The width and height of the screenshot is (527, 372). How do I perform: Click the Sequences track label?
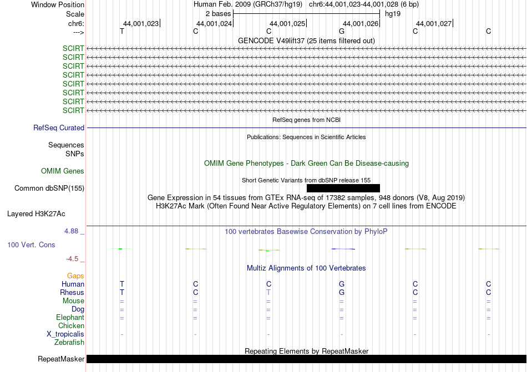[66, 145]
